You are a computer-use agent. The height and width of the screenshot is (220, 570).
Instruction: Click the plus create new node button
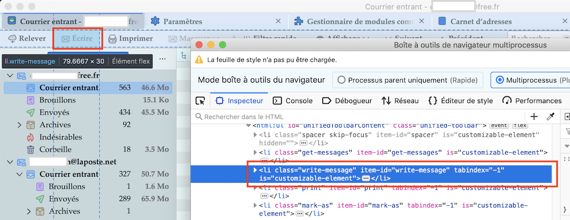click(534, 117)
